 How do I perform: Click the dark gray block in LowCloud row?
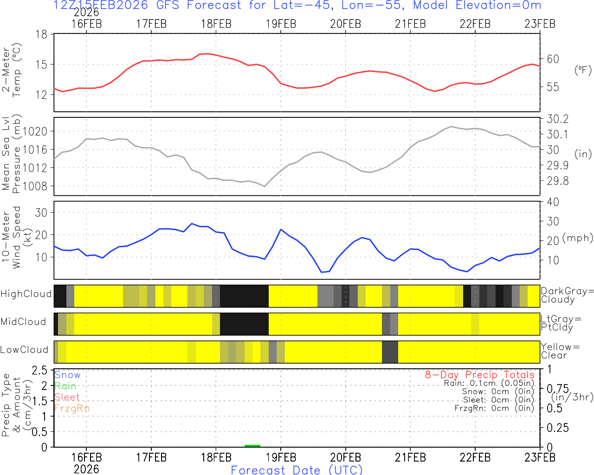pyautogui.click(x=390, y=352)
